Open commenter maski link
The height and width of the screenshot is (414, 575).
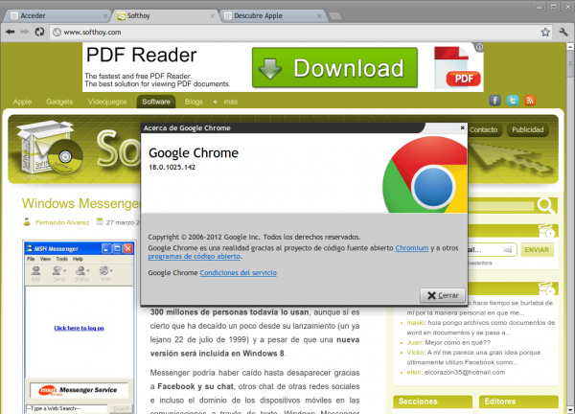(416, 323)
